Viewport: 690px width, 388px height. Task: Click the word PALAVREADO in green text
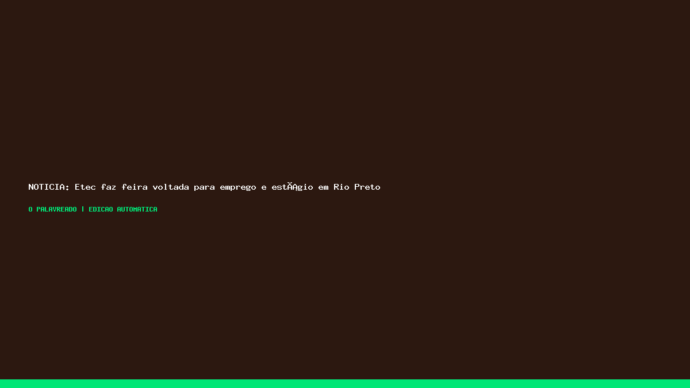(x=56, y=209)
